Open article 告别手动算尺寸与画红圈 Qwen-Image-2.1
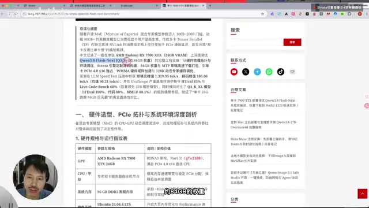 tap(265, 177)
